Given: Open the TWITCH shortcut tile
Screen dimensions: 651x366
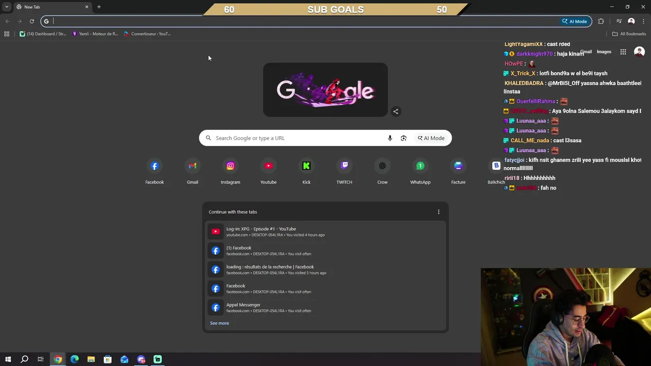Looking at the screenshot, I should click(344, 172).
